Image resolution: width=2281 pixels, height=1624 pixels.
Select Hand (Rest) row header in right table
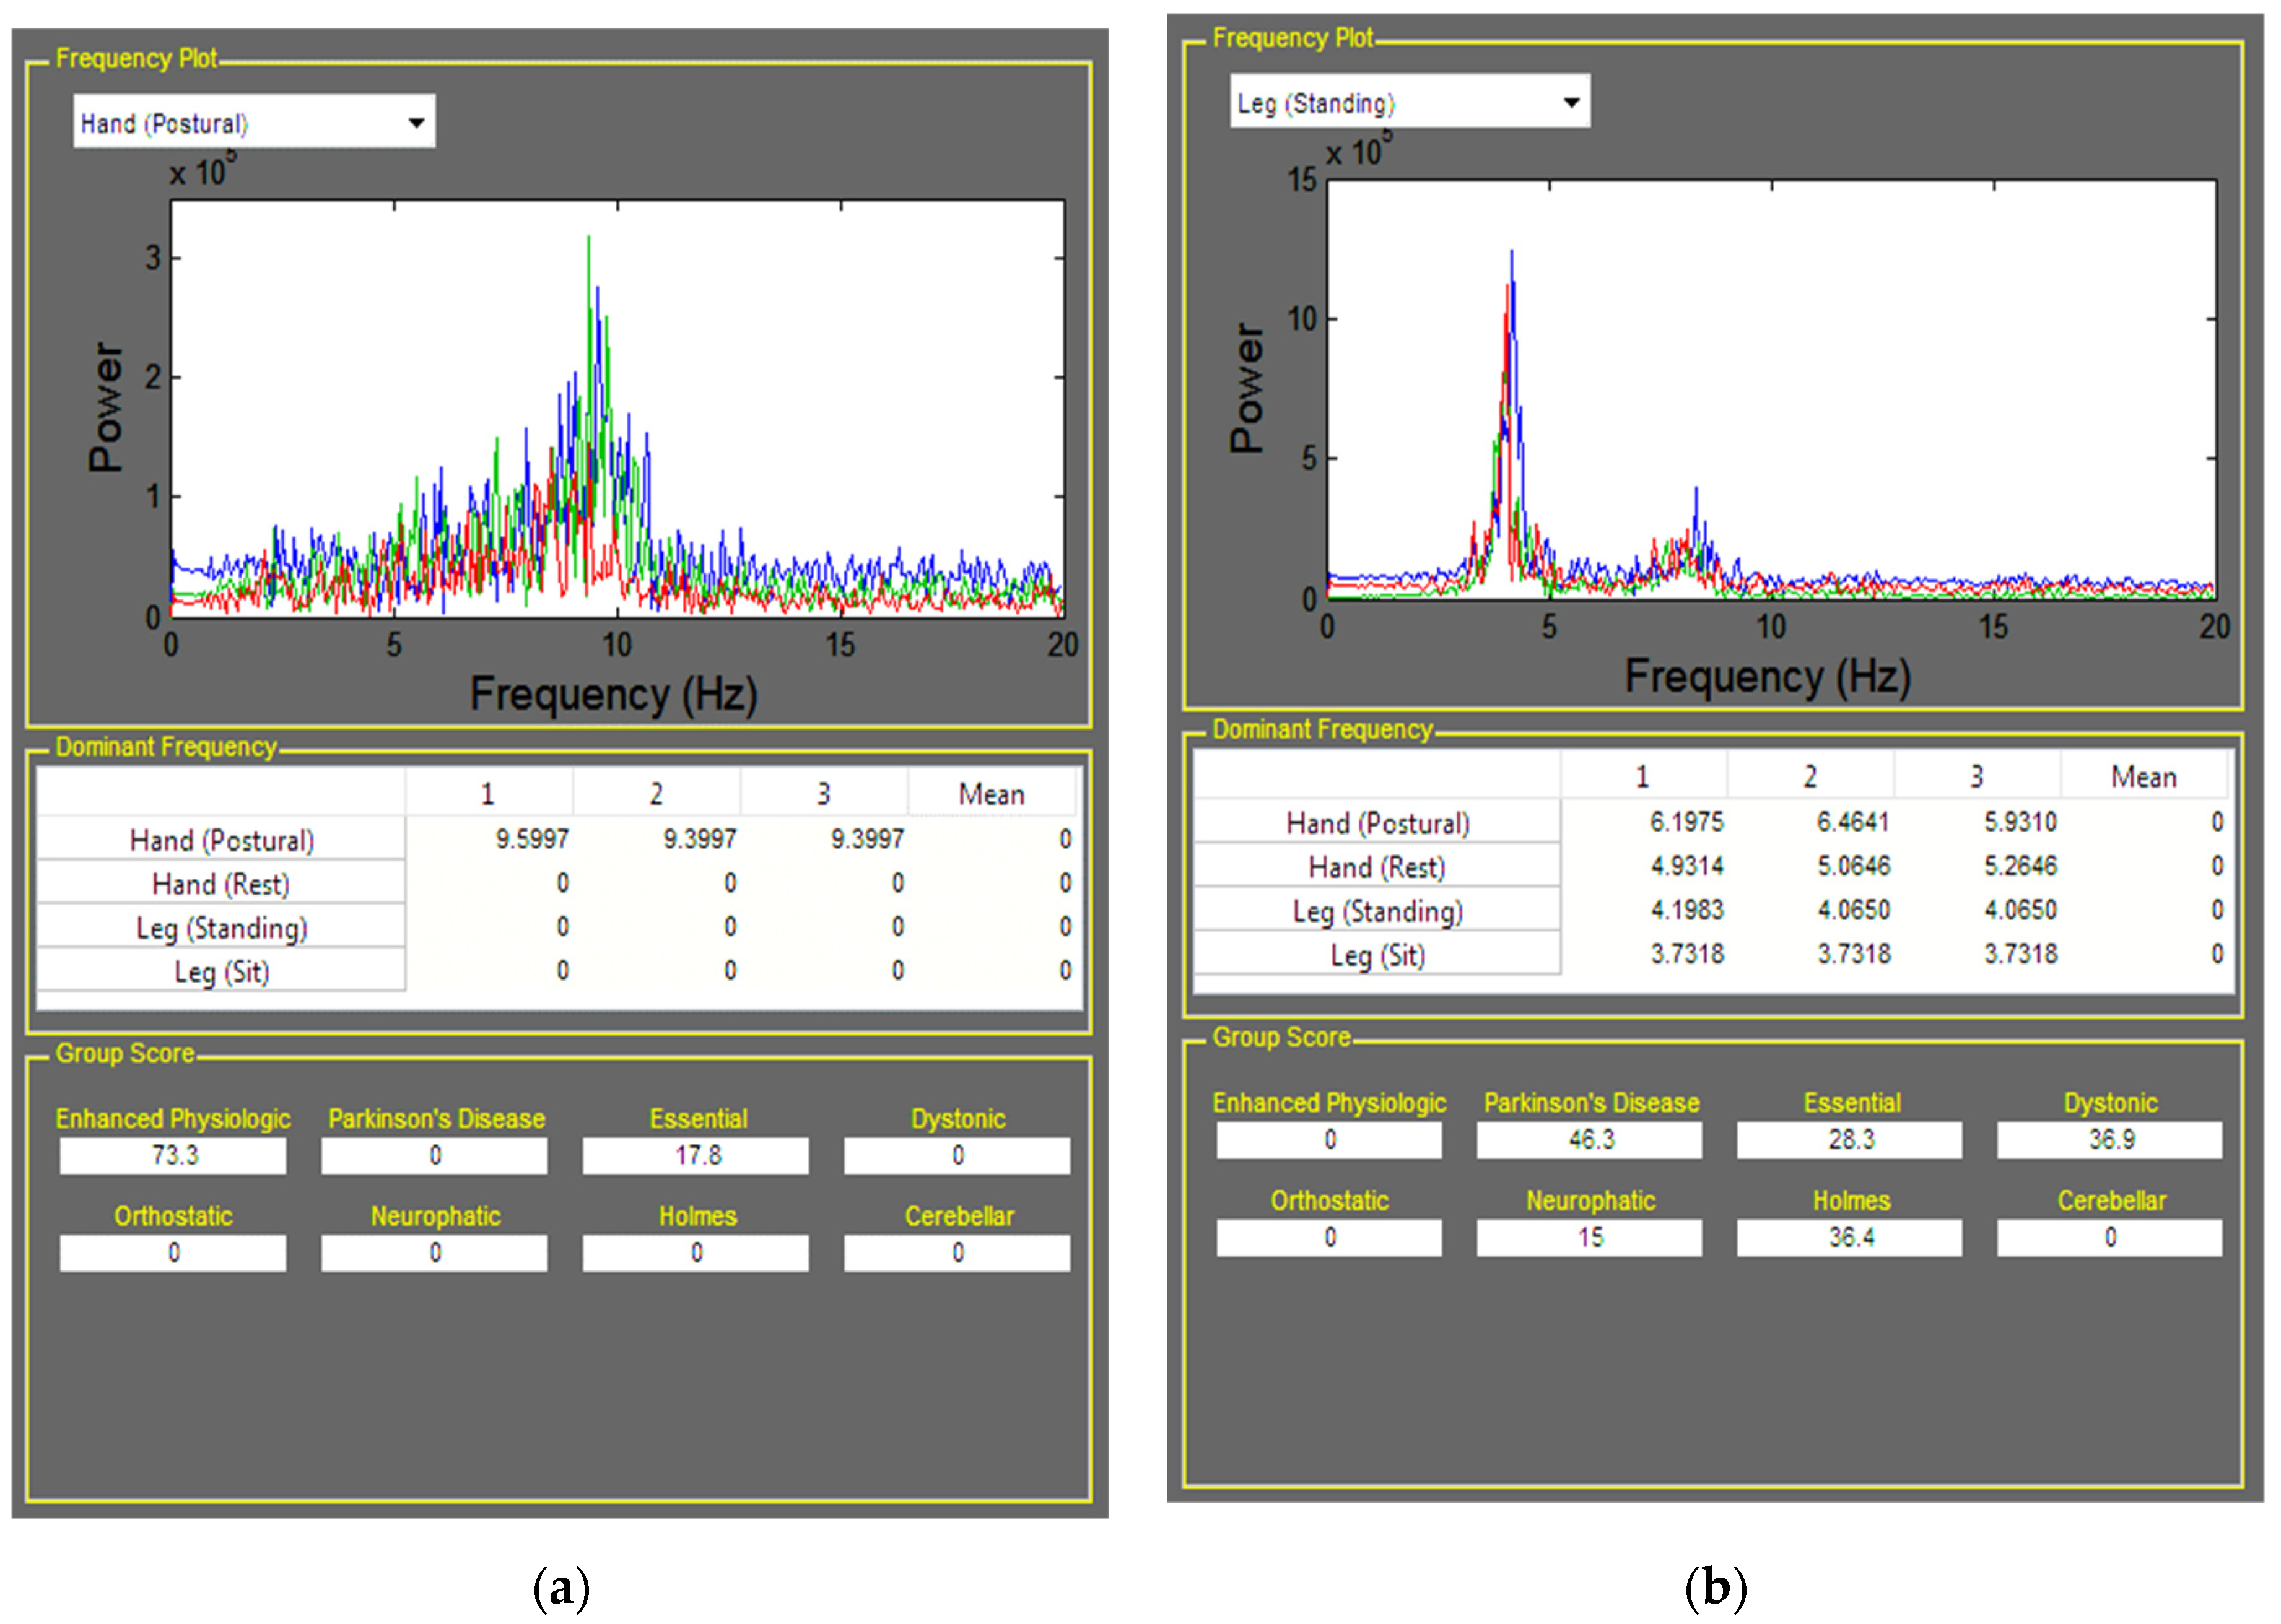coord(1377,867)
